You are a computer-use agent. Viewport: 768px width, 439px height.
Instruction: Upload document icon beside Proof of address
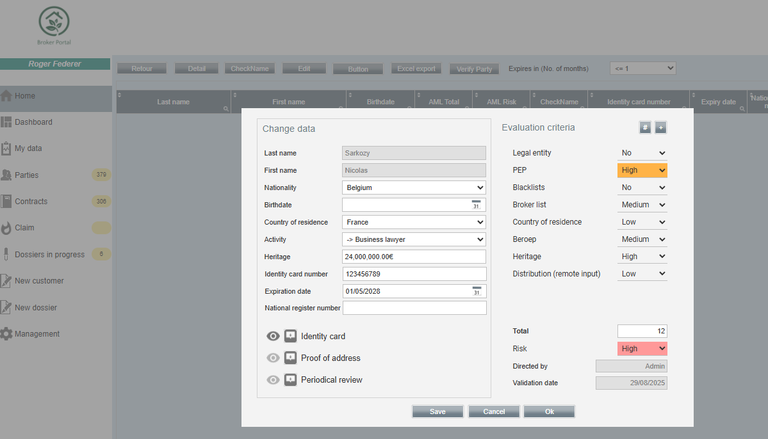(x=291, y=358)
